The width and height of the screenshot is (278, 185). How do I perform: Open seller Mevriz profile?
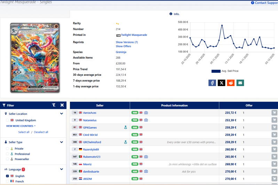click(x=87, y=164)
